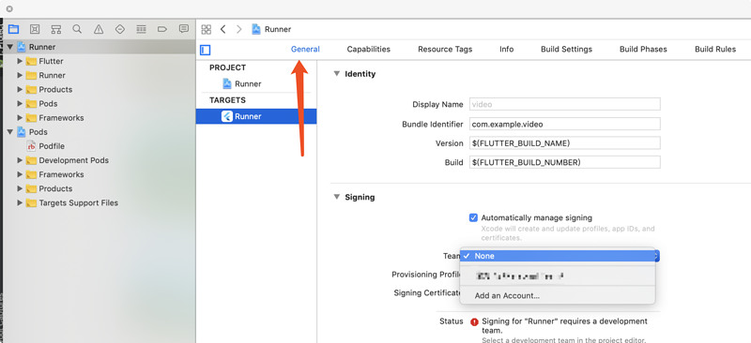This screenshot has height=343, width=751.
Task: Uncheck Automatically manage signing
Action: [x=473, y=217]
